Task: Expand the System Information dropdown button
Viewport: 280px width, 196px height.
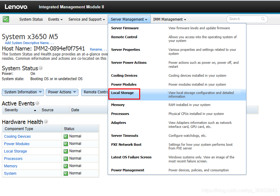Action: coord(23,92)
